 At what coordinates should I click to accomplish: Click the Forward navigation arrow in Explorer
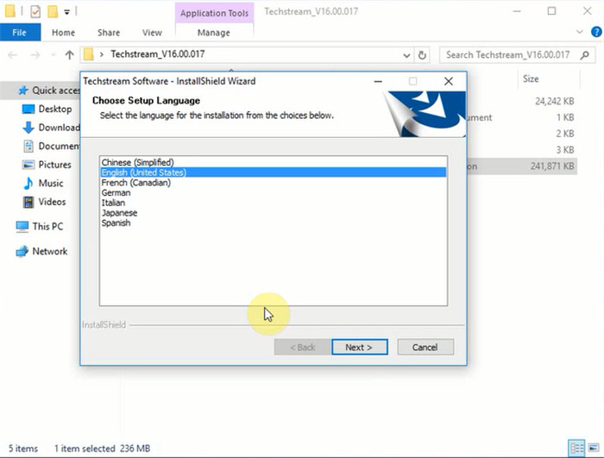[35, 55]
